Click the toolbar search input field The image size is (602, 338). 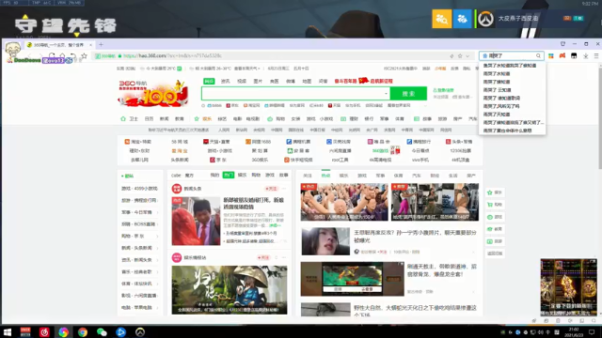[x=511, y=56]
